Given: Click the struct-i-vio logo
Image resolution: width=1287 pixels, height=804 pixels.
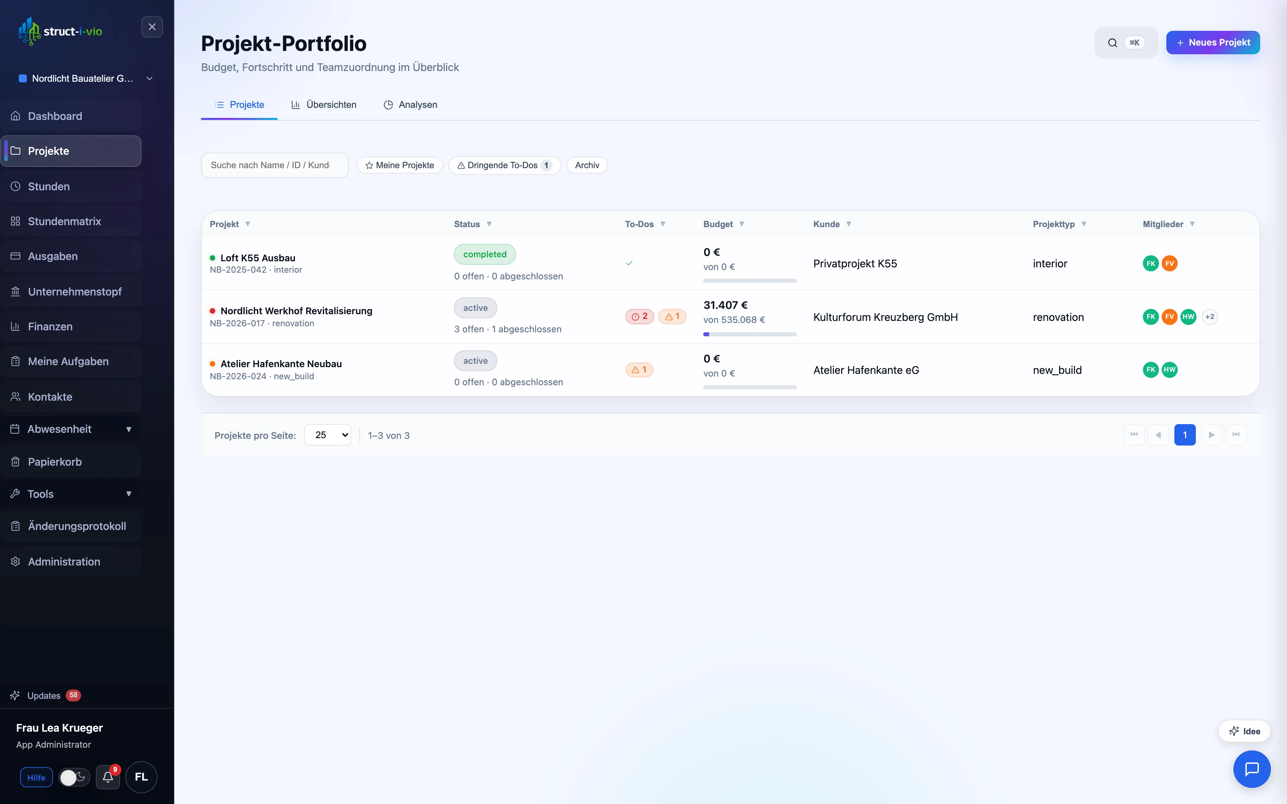Looking at the screenshot, I should click(x=60, y=31).
